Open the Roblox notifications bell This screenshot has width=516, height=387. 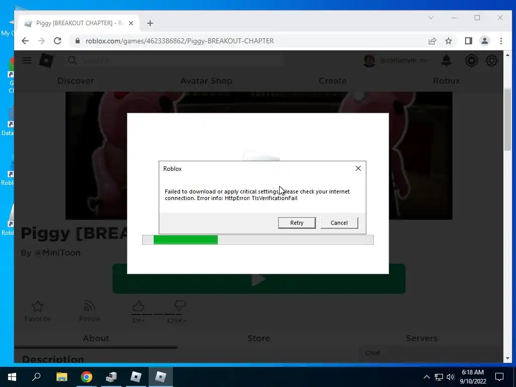click(446, 60)
